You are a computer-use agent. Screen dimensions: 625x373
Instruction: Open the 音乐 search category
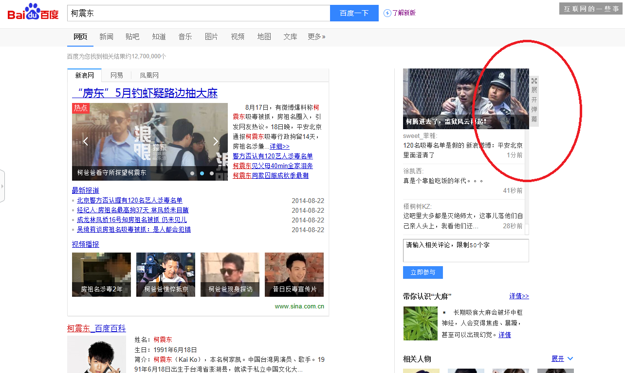point(185,36)
